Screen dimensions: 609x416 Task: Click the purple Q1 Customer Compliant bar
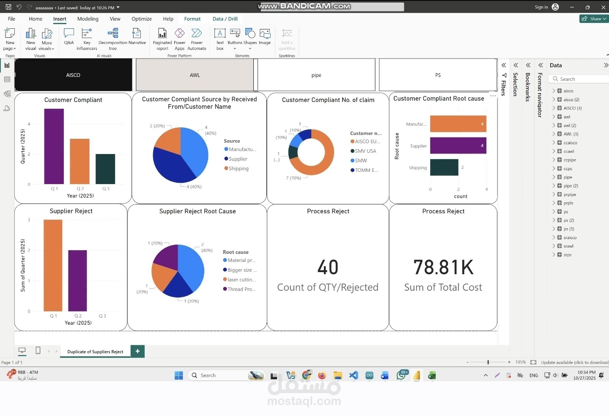54,146
